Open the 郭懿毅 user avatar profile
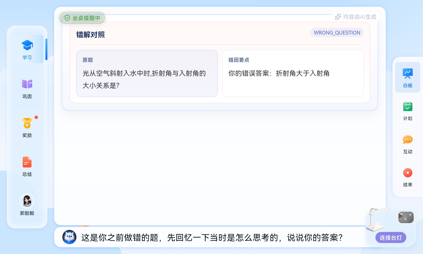Screen dimensions: 423x254 (x=27, y=205)
